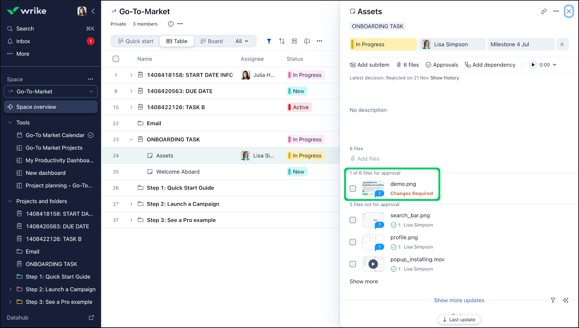Change the yellow In Progress status field

click(383, 45)
